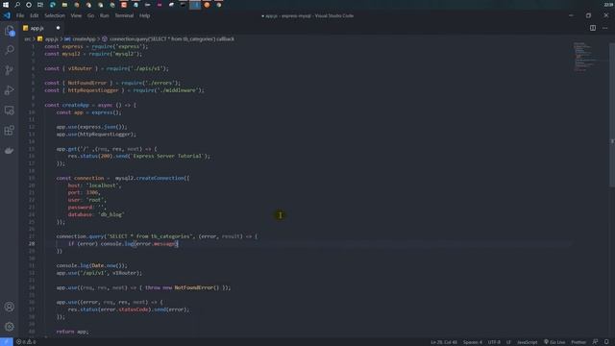Click the 'return app;' line
The width and height of the screenshot is (615, 346).
tap(73, 332)
